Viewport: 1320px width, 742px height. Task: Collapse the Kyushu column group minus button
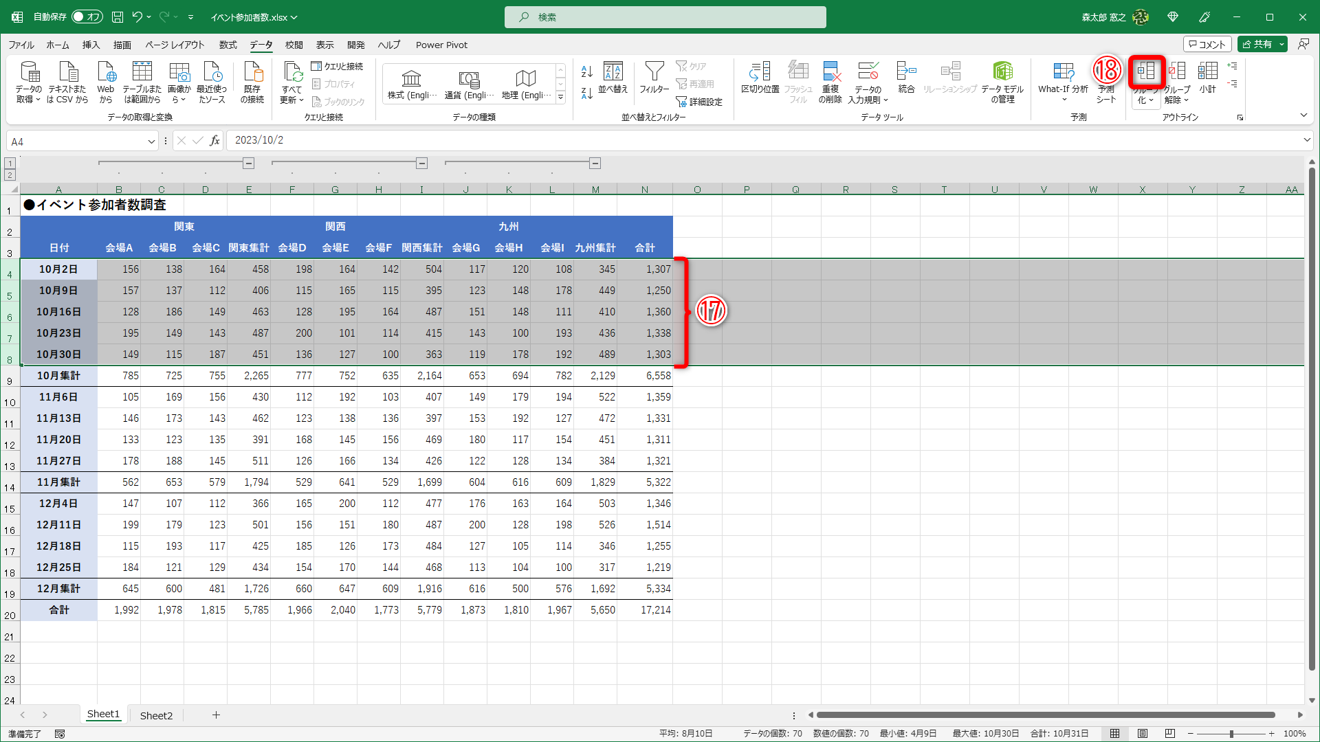[x=595, y=164]
